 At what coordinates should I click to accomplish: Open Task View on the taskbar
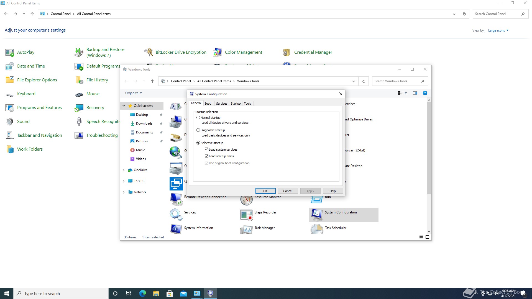[x=129, y=293]
